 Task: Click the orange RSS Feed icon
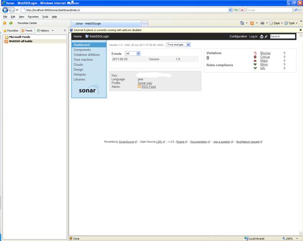pyautogui.click(x=139, y=86)
